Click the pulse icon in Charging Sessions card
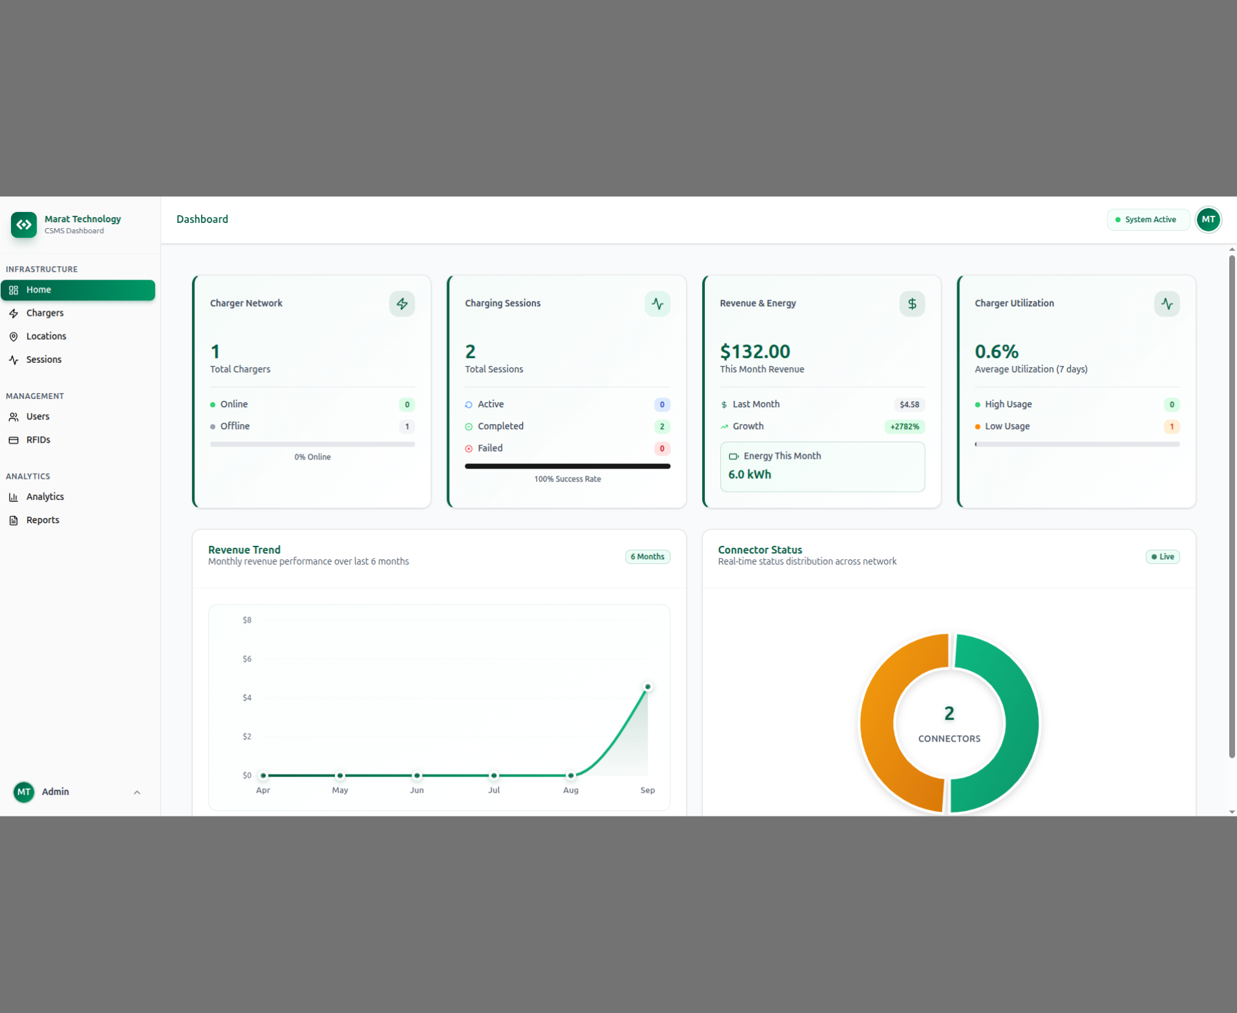 (x=657, y=304)
